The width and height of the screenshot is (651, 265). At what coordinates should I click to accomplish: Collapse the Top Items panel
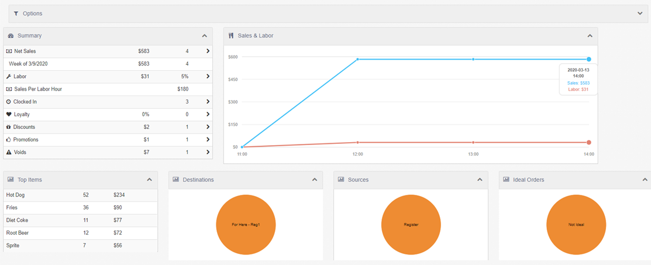click(x=150, y=180)
